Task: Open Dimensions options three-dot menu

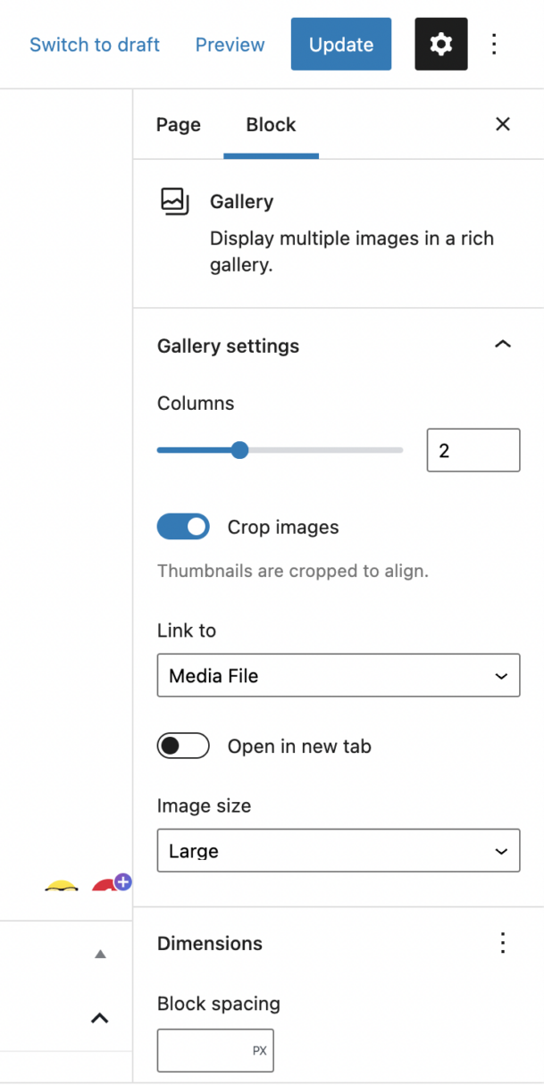Action: click(x=503, y=943)
